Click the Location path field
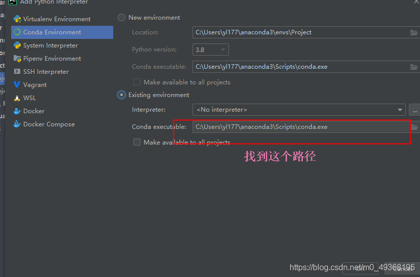Image resolution: width=420 pixels, height=277 pixels. 306,32
